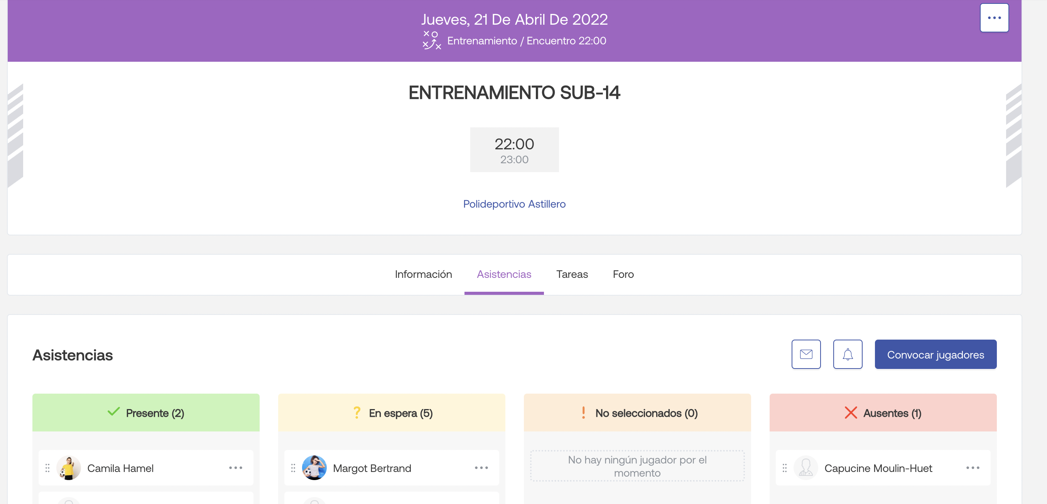This screenshot has height=504, width=1047.
Task: Click the training tactics icon in header
Action: pos(431,40)
